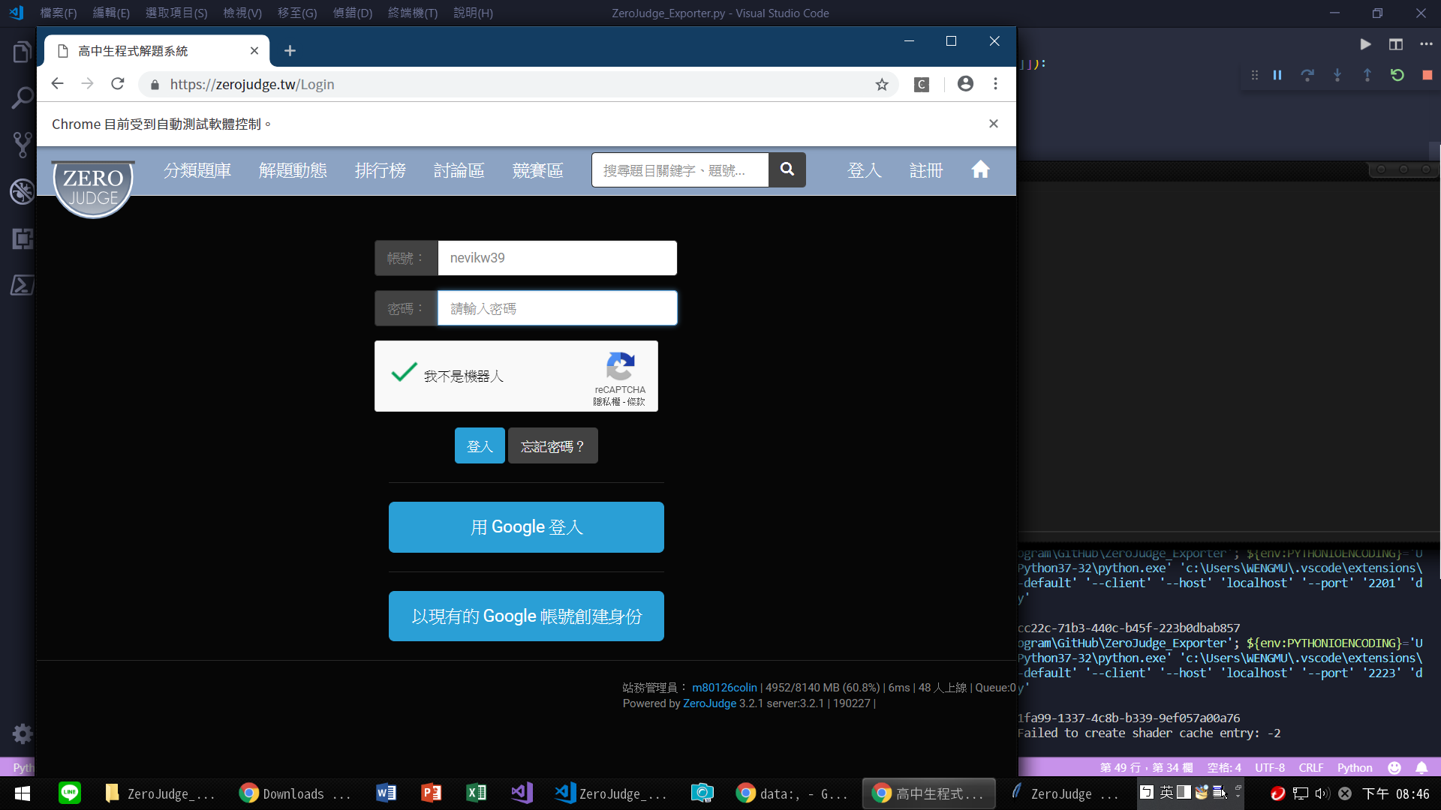The width and height of the screenshot is (1441, 810).
Task: Click the 登入 login button
Action: tap(479, 446)
